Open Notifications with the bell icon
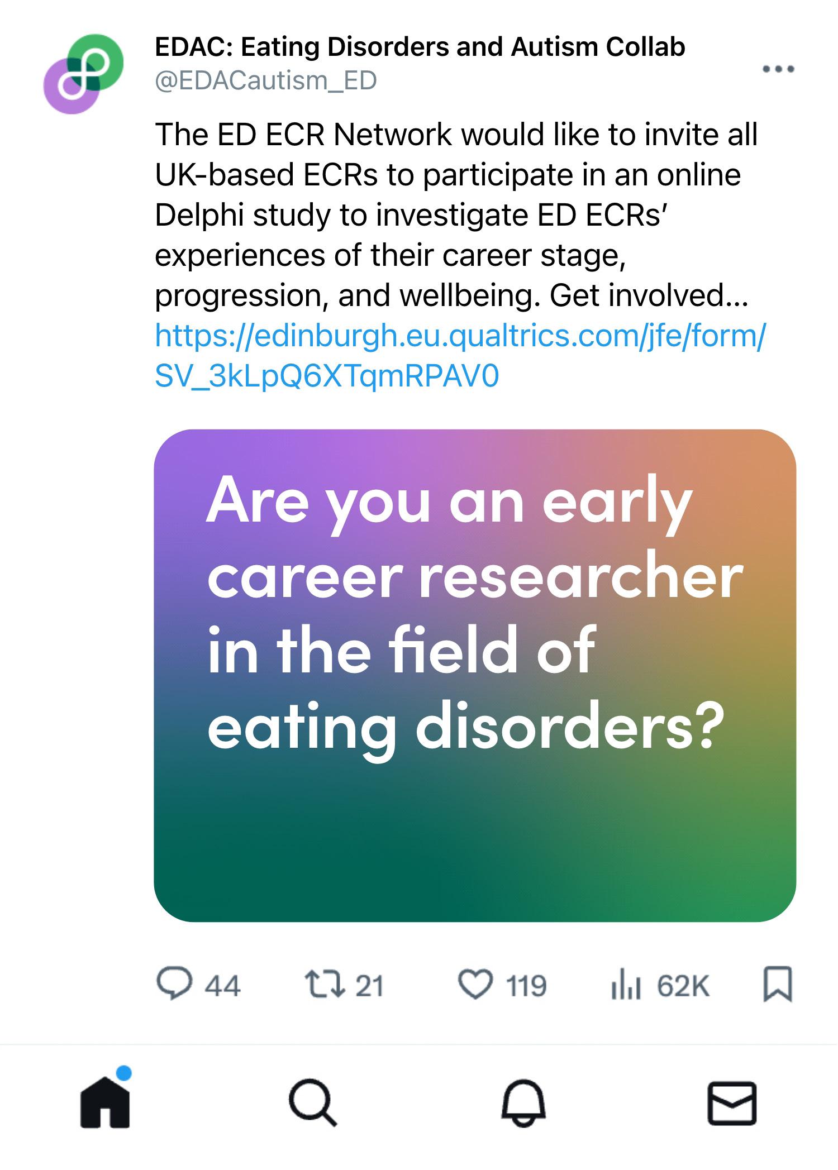 [x=523, y=1104]
